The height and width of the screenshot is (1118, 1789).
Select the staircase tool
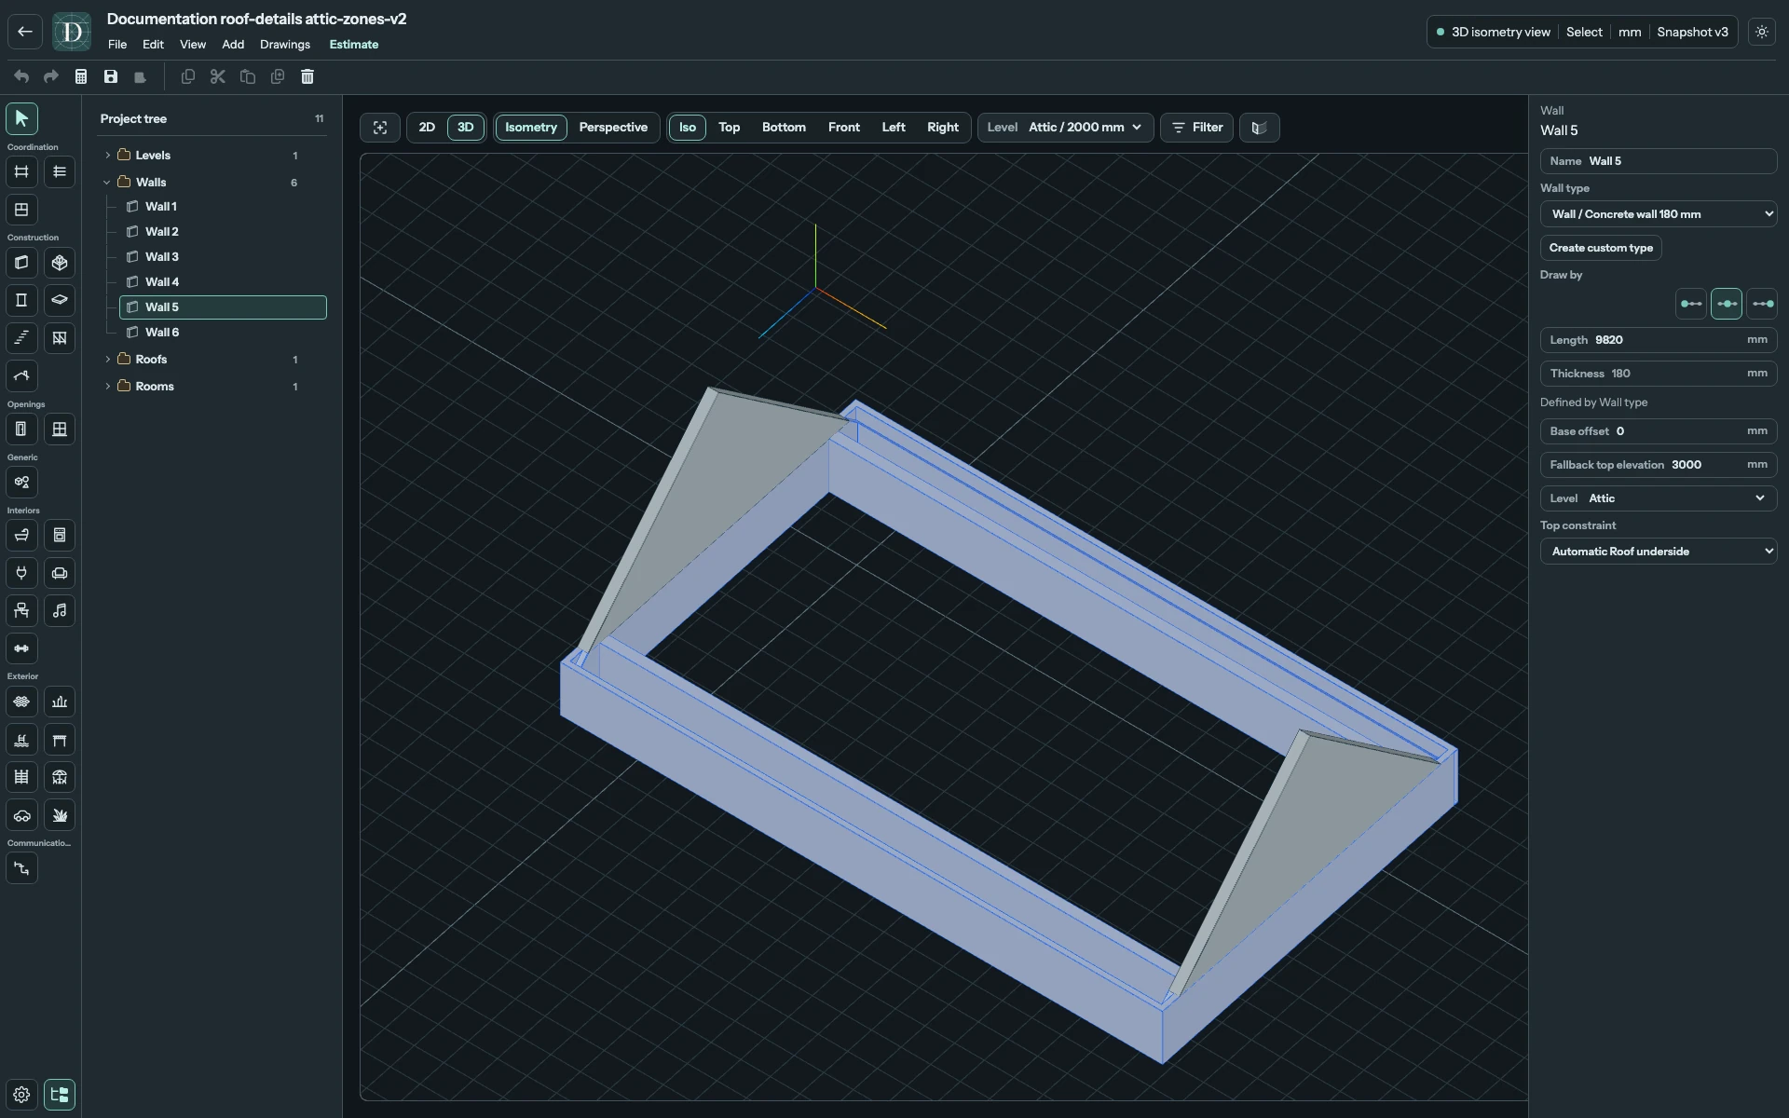click(21, 338)
